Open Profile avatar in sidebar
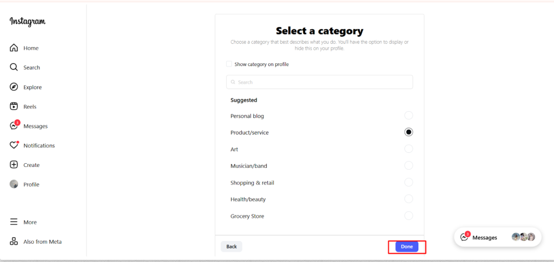Image resolution: width=554 pixels, height=262 pixels. pyautogui.click(x=14, y=184)
